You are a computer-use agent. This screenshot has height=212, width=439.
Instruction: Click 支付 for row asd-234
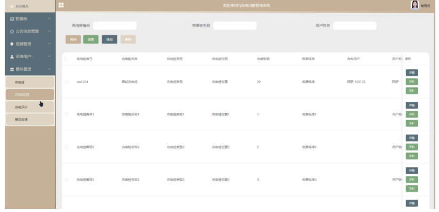tap(412, 90)
